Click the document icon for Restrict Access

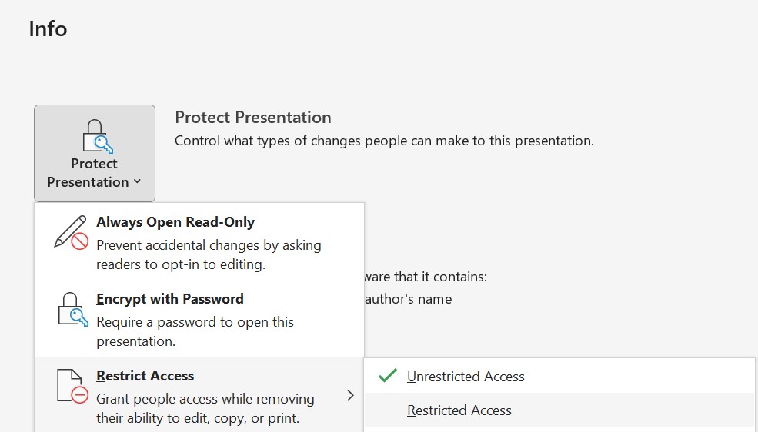point(72,386)
